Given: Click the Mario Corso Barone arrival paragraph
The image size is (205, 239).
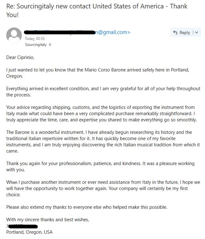Looking at the screenshot, I should point(98,73).
